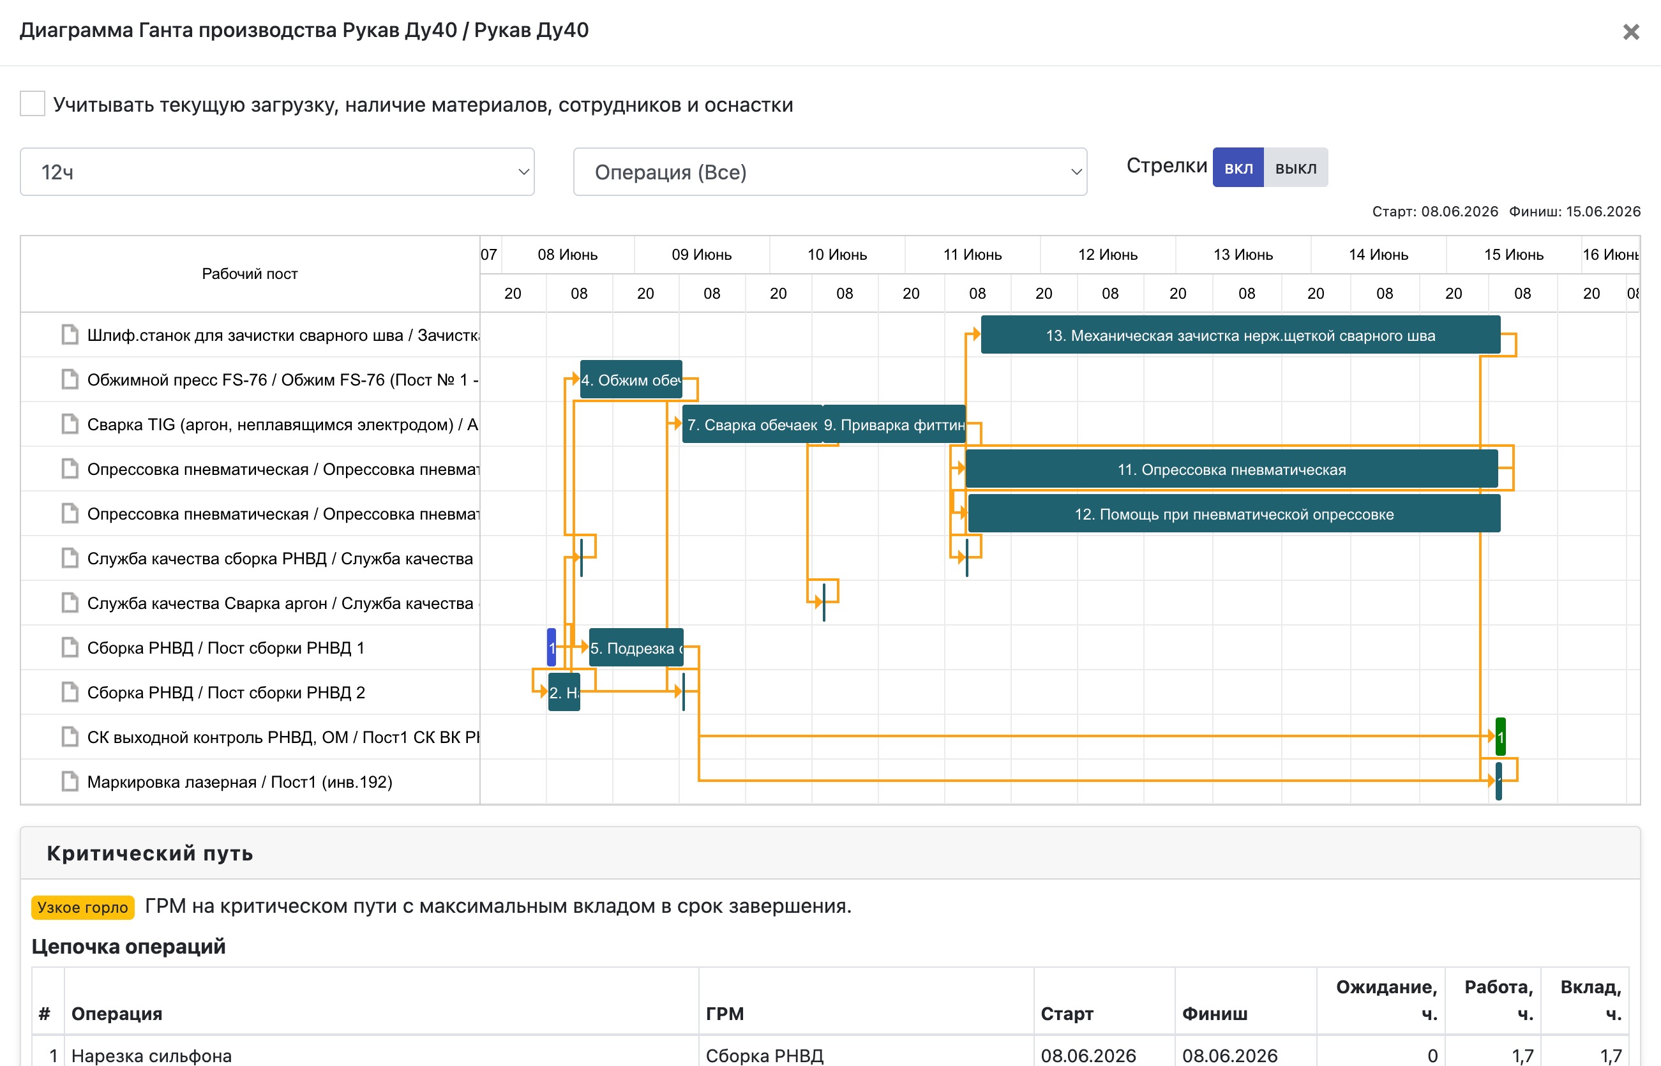Click file icon for Пост сборки РНВД 1 row
Screen dimensions: 1661x1066
(70, 647)
